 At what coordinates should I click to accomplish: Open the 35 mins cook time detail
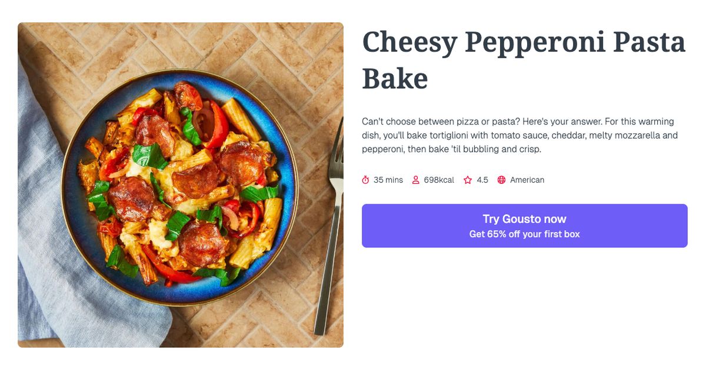click(x=388, y=180)
